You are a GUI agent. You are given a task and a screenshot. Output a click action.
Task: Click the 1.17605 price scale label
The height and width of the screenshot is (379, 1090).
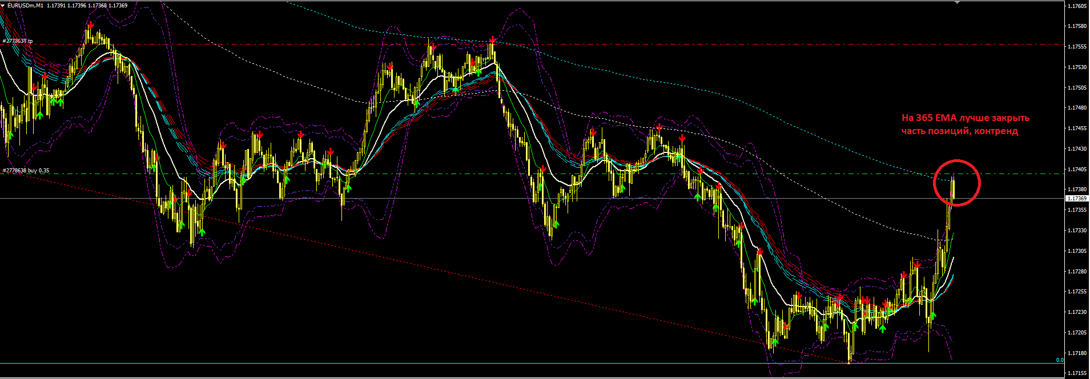click(1077, 6)
